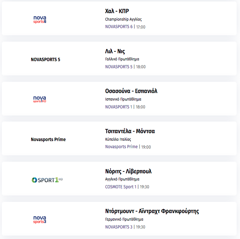The height and width of the screenshot is (239, 240).
Task: Click the Cosmote Sport 1 HD logo
Action: (47, 180)
